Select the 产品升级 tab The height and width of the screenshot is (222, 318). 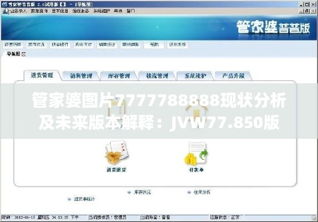tap(233, 76)
